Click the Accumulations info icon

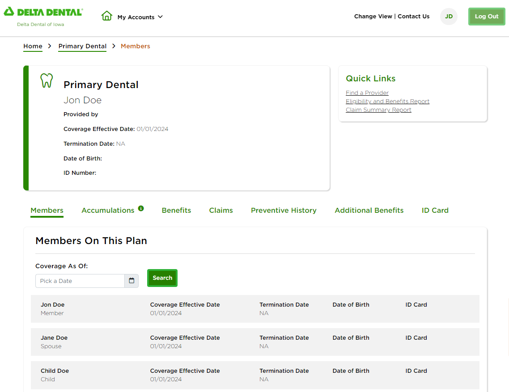[x=141, y=208]
